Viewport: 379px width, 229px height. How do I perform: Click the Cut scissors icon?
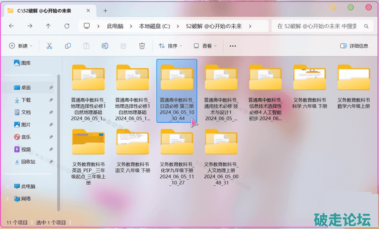coord(49,46)
